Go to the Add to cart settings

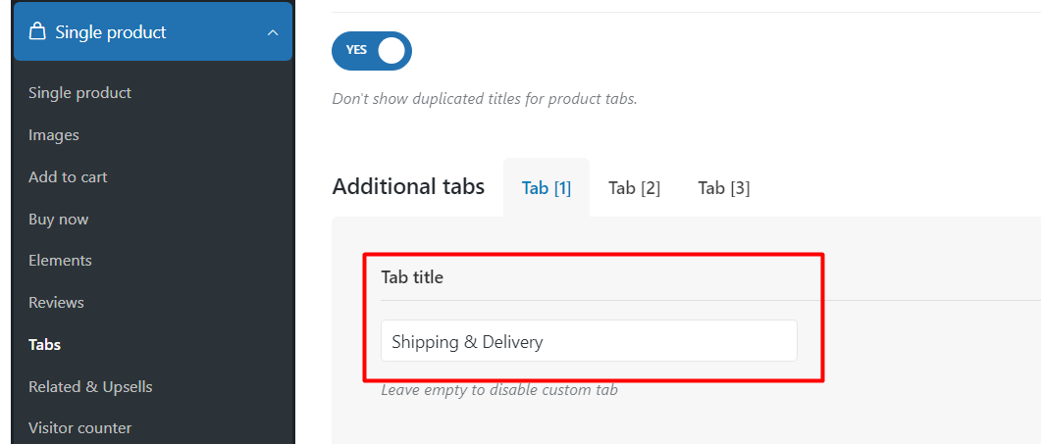[x=68, y=176]
